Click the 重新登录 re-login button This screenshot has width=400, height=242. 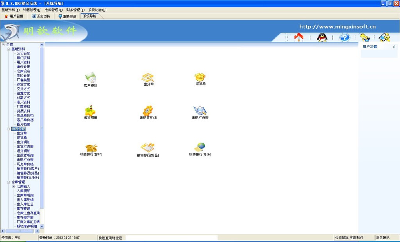tap(67, 16)
